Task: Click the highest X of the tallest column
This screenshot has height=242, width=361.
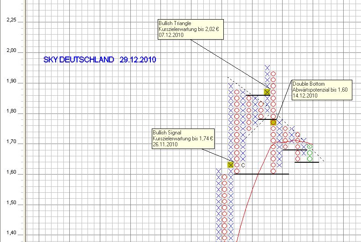Action: tap(267, 68)
